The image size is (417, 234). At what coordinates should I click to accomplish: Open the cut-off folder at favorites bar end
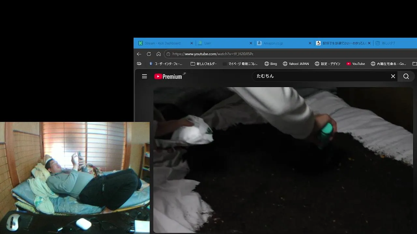tap(414, 64)
